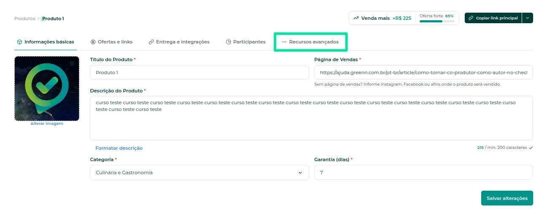Open the Ofertas e links tab
The height and width of the screenshot is (224, 550).
[x=111, y=42]
